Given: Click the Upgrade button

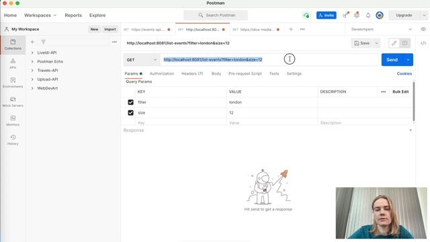Looking at the screenshot, I should 404,15.
